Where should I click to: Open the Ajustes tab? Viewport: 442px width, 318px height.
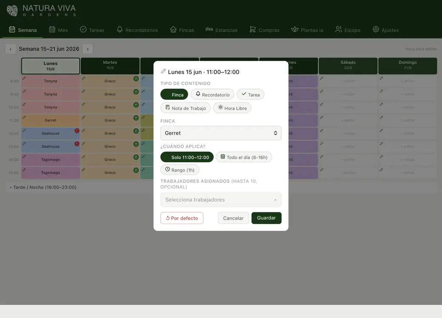385,30
